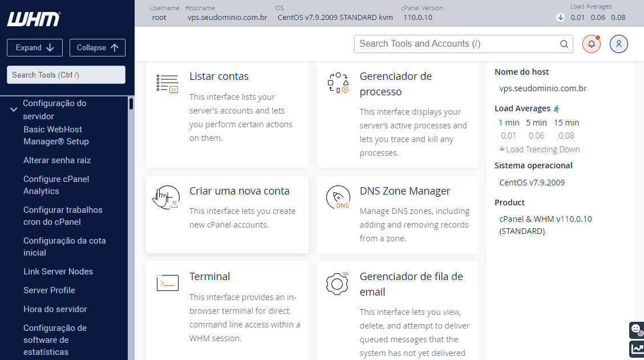Open Configurar trabalhos cron do cPanel
644x360 pixels.
(63, 216)
